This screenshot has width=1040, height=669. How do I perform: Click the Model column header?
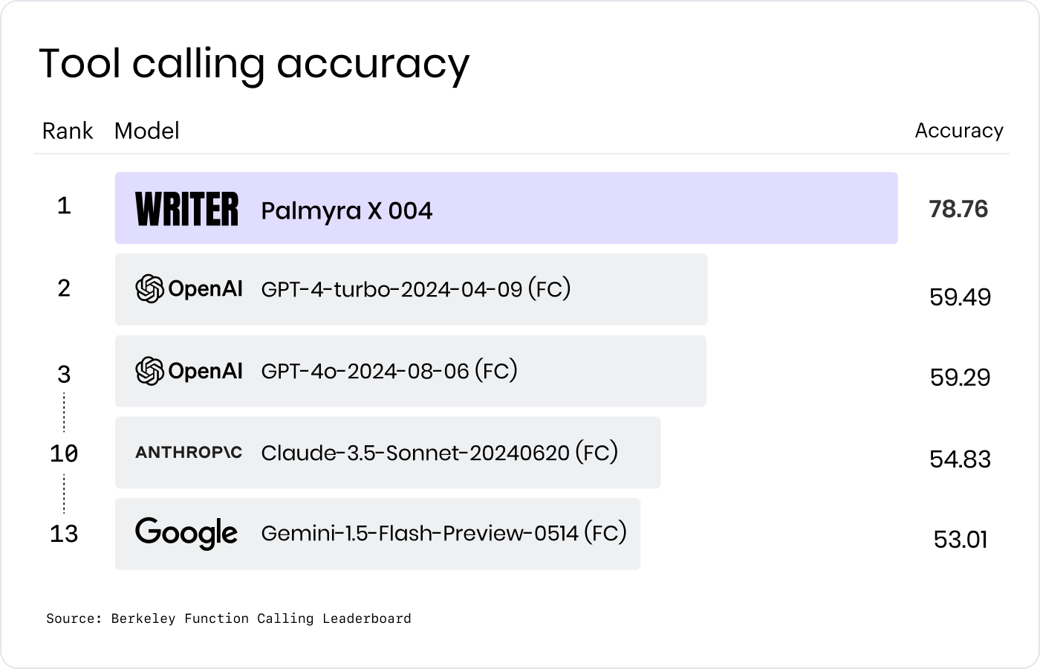(x=147, y=131)
